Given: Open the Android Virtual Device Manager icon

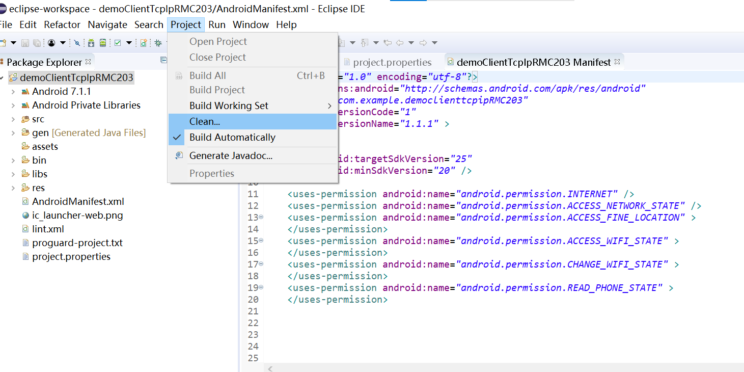Looking at the screenshot, I should [x=103, y=43].
